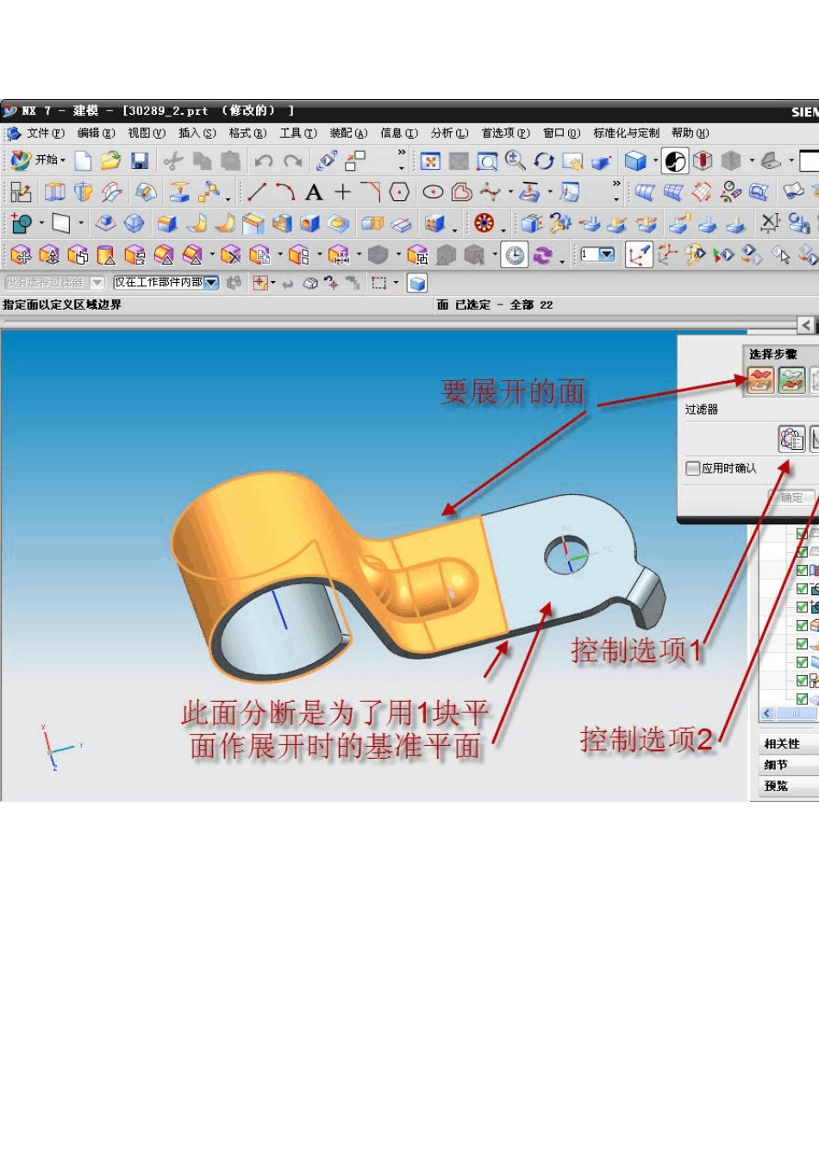
Task: Click the Fit view icon
Action: click(430, 160)
